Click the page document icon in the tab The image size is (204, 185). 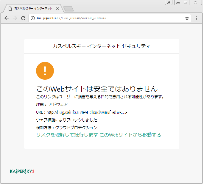click(x=10, y=9)
